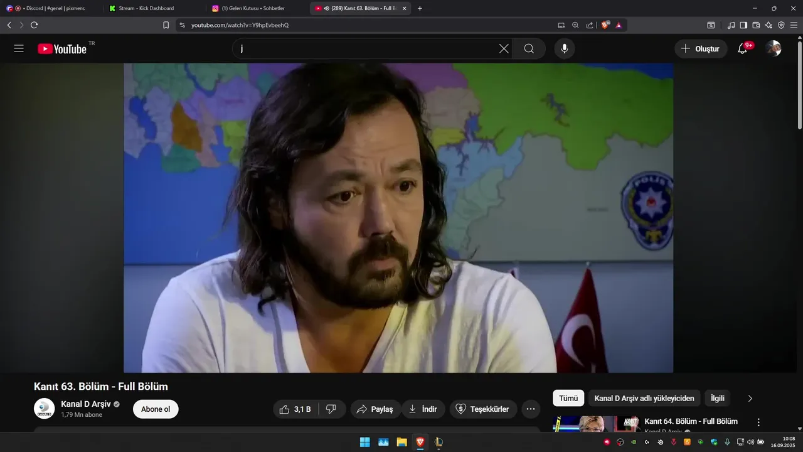Select the Tümü filter chip

click(568, 398)
